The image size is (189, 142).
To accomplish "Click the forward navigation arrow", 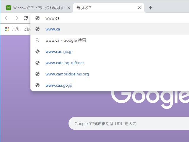I will coord(16,18).
